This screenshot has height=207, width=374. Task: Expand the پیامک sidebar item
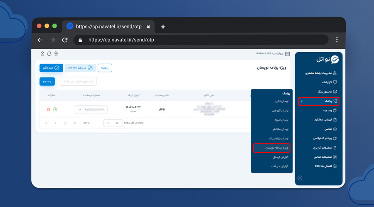click(x=319, y=101)
